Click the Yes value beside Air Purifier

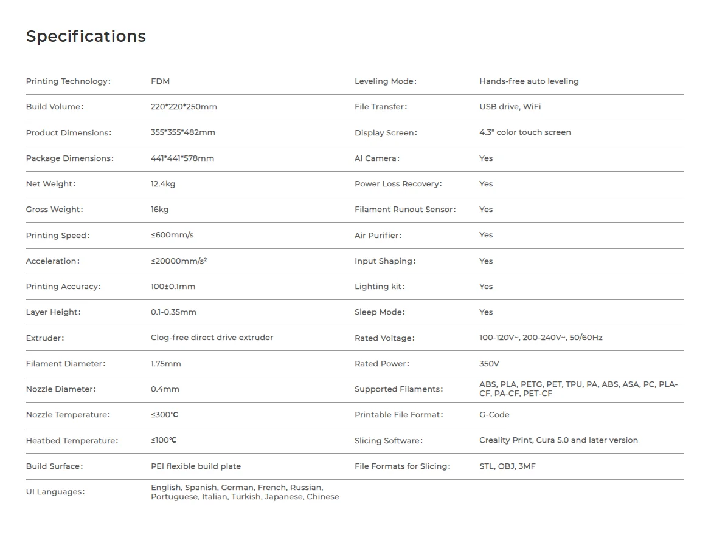pos(486,235)
